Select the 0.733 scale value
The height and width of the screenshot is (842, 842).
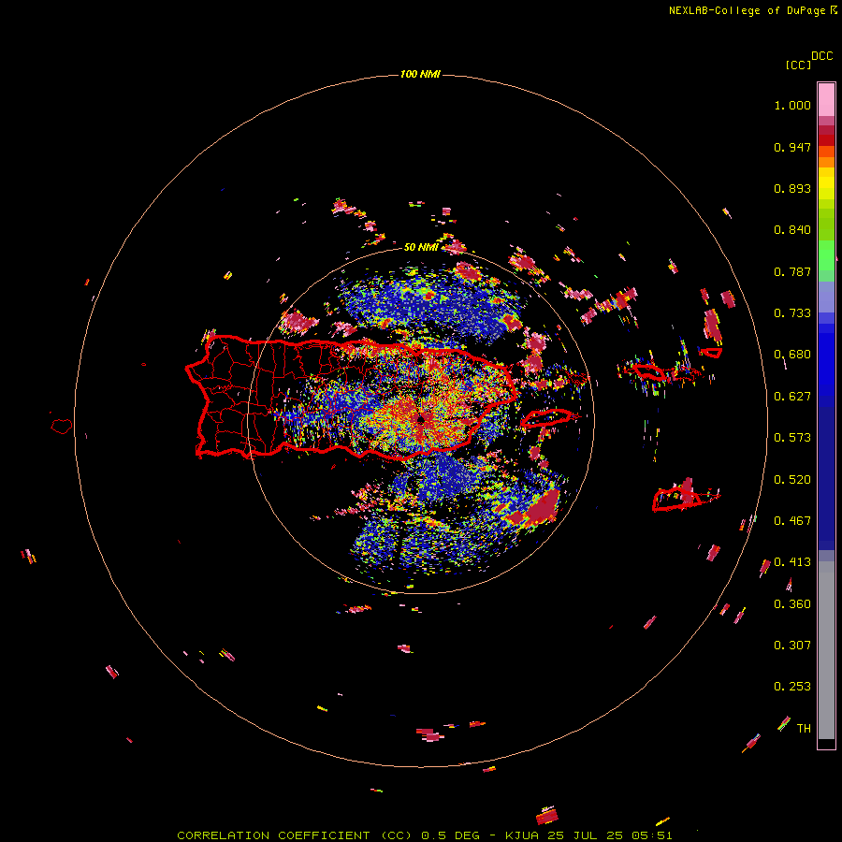click(x=792, y=313)
